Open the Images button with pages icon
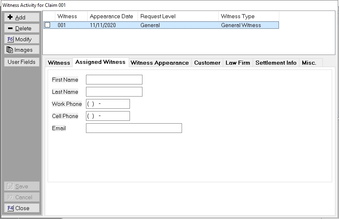The width and height of the screenshot is (339, 219). coord(22,50)
